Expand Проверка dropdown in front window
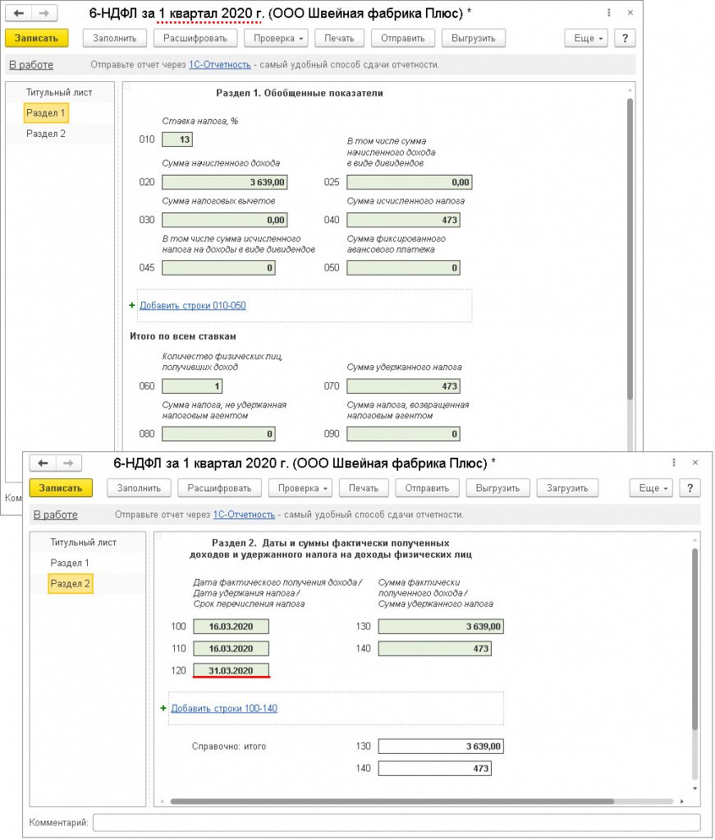This screenshot has height=840, width=715. click(x=299, y=488)
